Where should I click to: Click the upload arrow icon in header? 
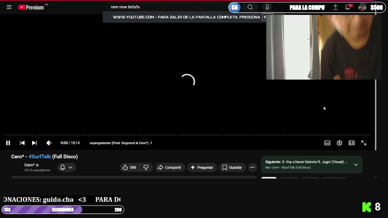336,7
